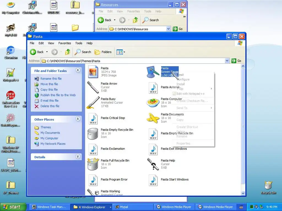This screenshot has width=282, height=211.
Task: Select the Pasta Screen Saver file icon
Action: pos(153,72)
